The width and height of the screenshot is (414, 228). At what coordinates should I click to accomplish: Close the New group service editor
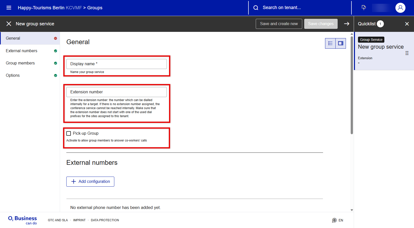click(x=9, y=24)
